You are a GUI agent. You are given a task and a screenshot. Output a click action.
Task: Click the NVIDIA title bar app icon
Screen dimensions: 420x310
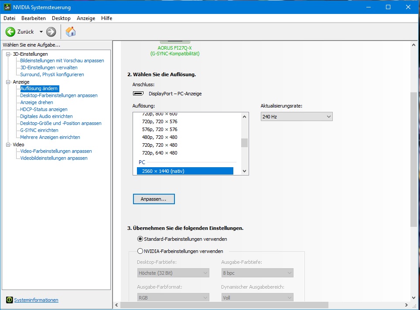pos(7,7)
